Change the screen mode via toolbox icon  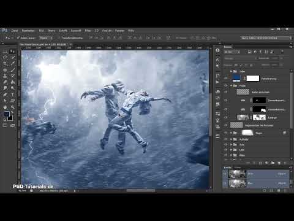pyautogui.click(x=12, y=125)
